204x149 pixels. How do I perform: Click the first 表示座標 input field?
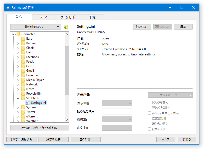pos(109,95)
